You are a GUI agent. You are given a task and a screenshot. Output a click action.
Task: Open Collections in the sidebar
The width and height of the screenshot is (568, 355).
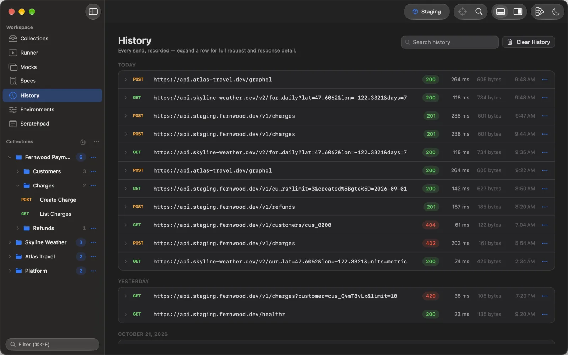click(52, 38)
